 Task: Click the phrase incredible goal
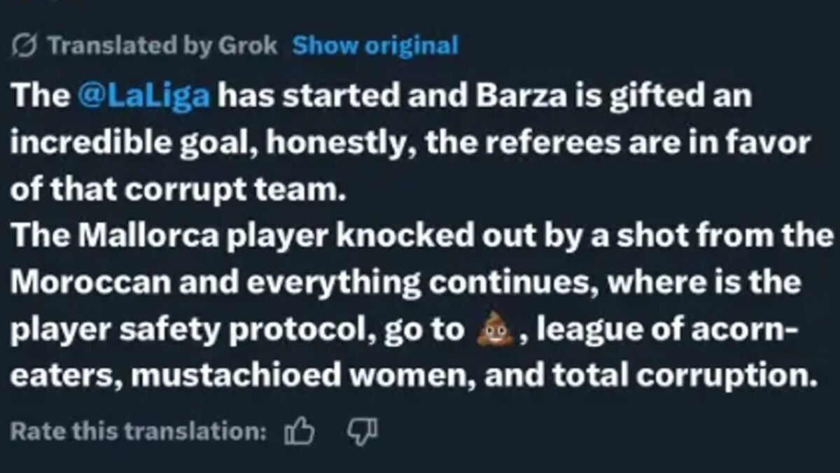pos(132,143)
